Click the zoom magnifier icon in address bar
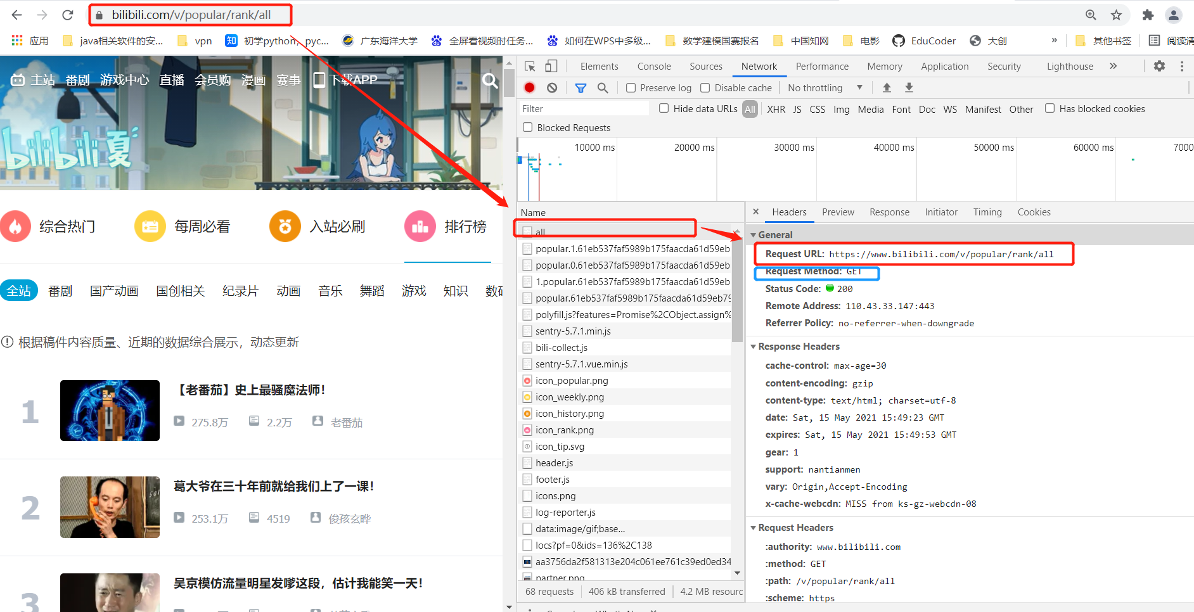Viewport: 1194px width, 612px height. point(1091,15)
